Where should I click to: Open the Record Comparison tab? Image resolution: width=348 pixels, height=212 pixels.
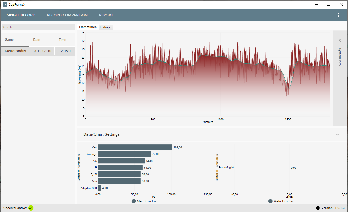67,15
